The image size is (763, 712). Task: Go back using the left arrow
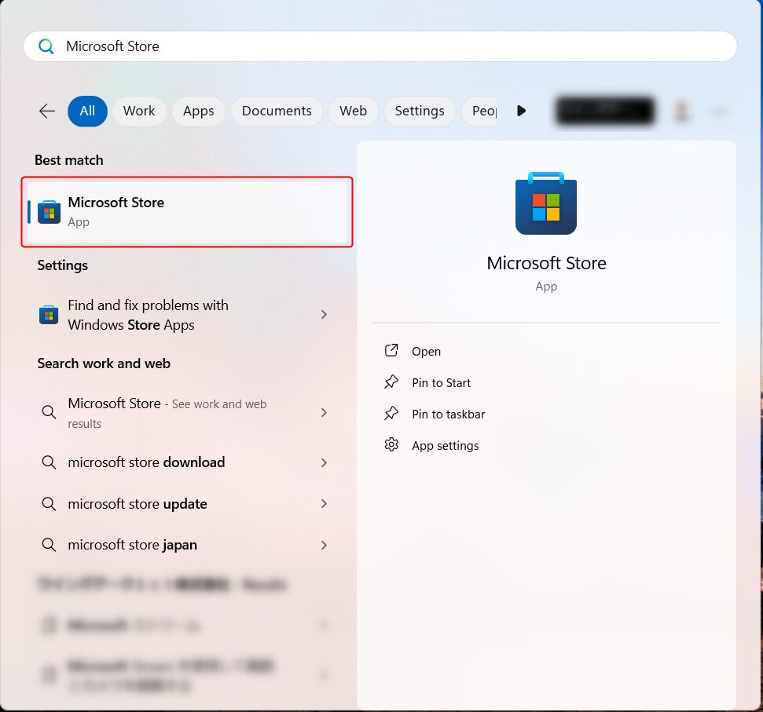47,111
